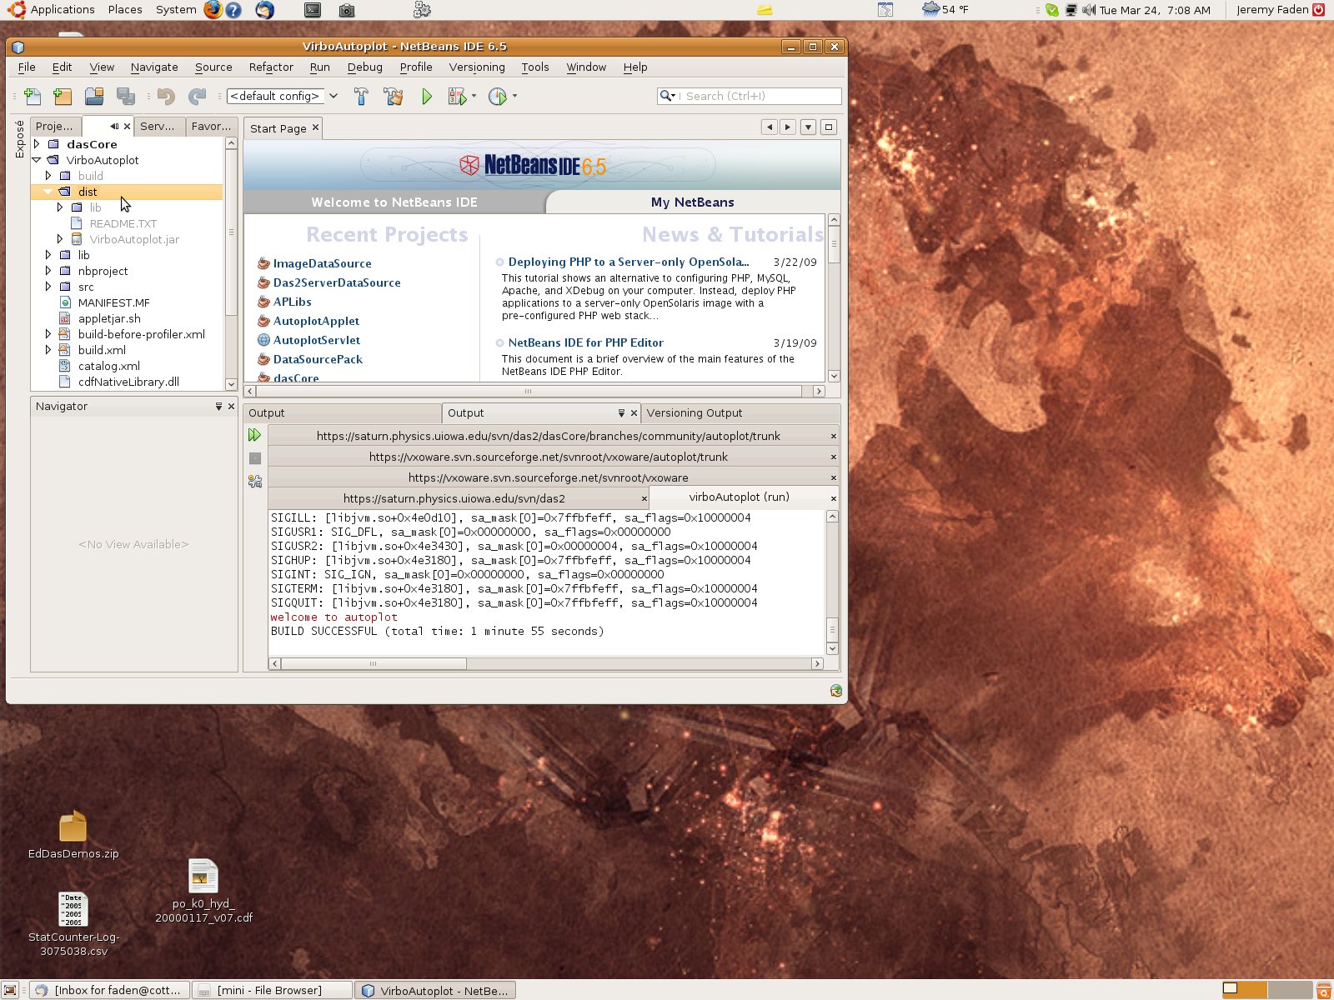1334x1000 pixels.
Task: Re-run the build via double green arrows
Action: pyautogui.click(x=254, y=434)
